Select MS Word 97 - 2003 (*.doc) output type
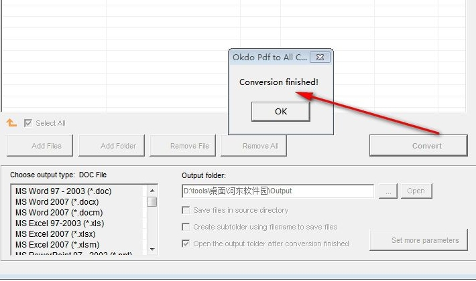 click(x=64, y=191)
